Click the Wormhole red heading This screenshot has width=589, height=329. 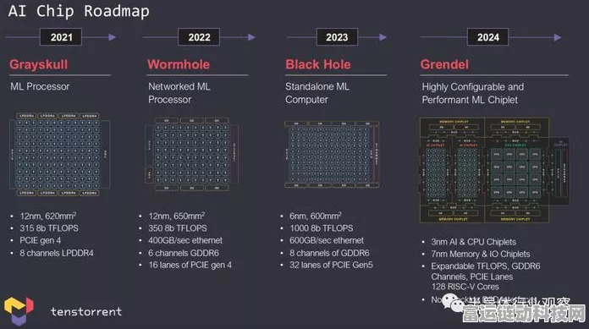point(179,64)
